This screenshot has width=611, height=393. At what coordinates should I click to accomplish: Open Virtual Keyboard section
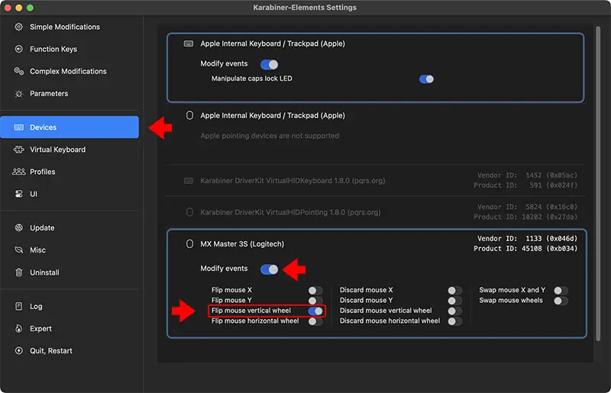pyautogui.click(x=70, y=150)
